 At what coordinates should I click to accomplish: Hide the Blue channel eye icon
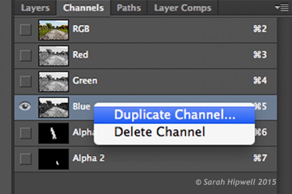click(x=25, y=106)
